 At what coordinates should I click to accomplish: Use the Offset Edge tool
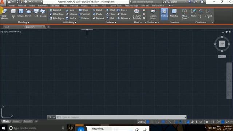[x=56, y=14]
